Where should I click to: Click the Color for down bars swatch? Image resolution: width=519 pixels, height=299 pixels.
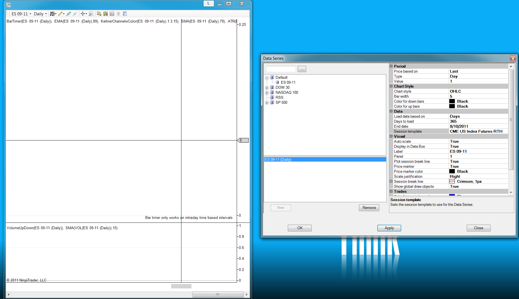click(452, 101)
